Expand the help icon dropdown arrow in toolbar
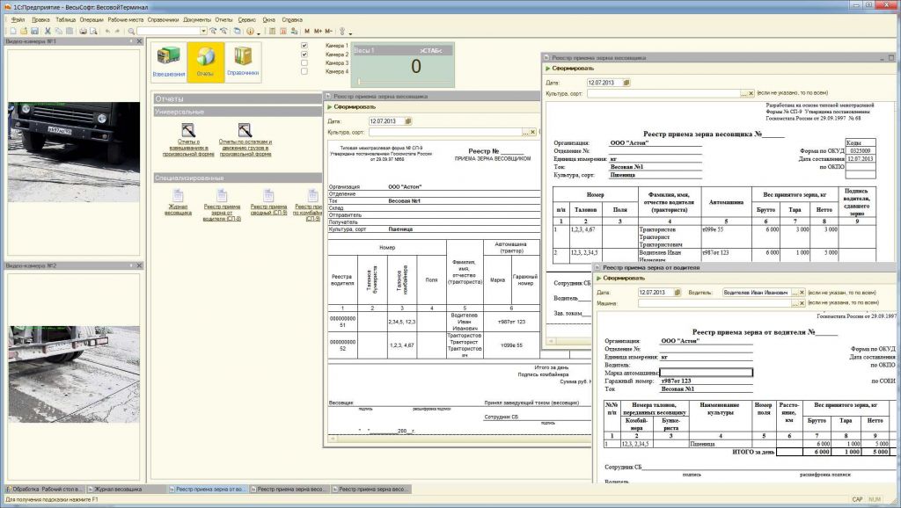 point(259,33)
